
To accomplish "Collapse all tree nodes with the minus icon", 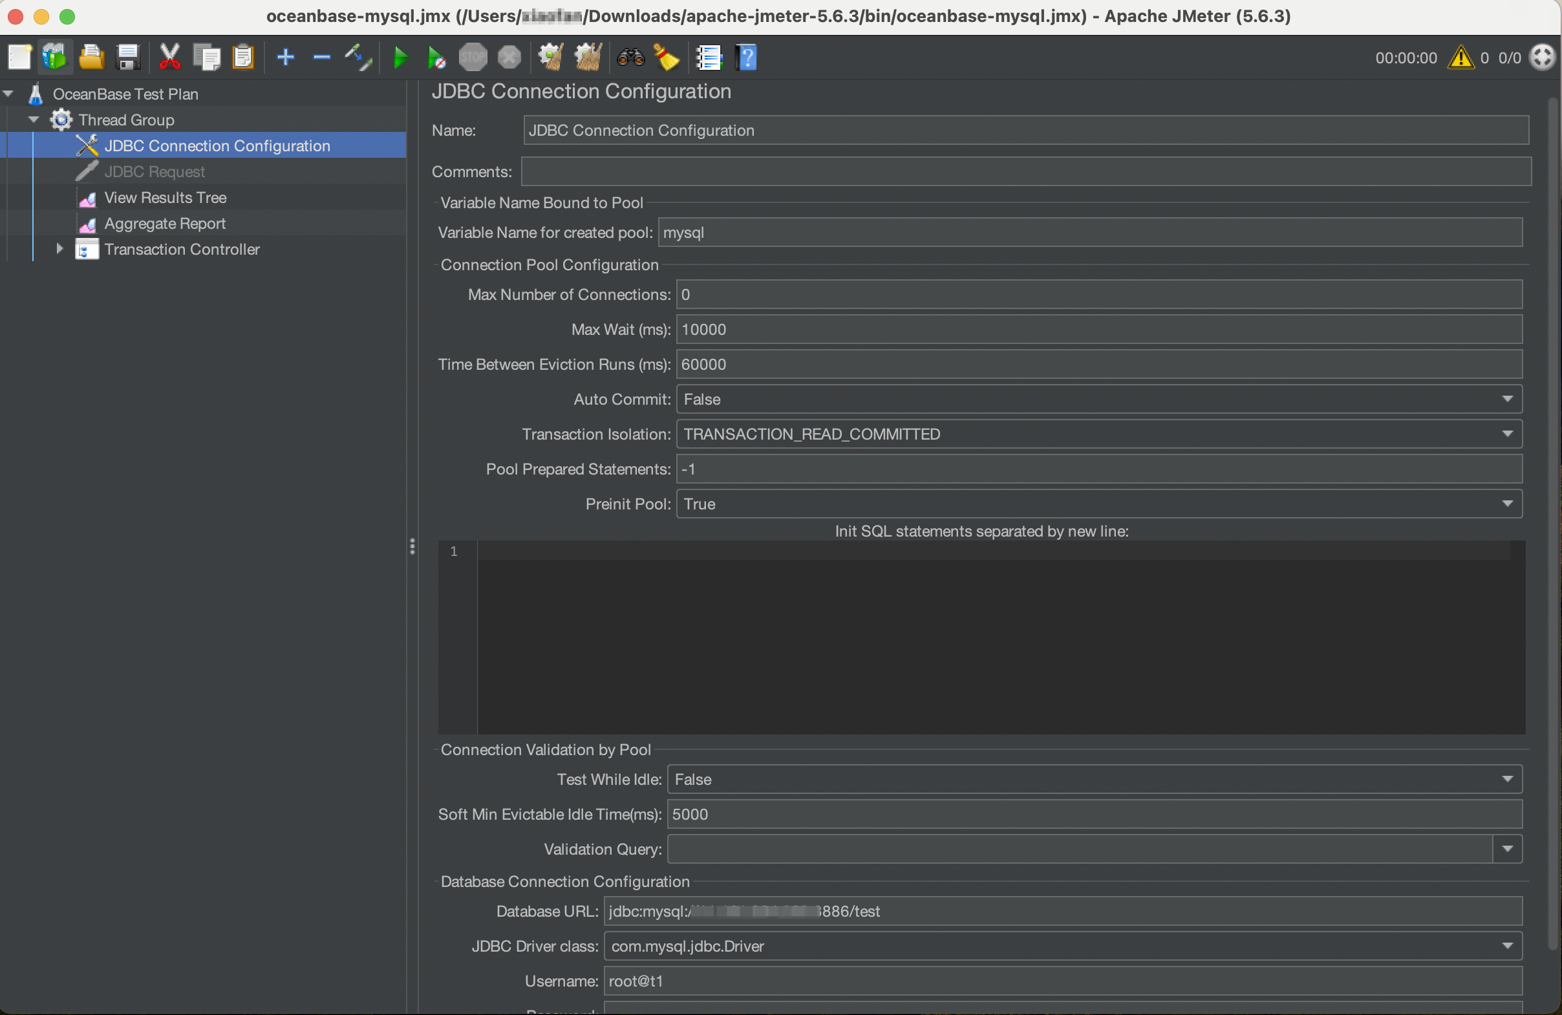I will point(321,57).
